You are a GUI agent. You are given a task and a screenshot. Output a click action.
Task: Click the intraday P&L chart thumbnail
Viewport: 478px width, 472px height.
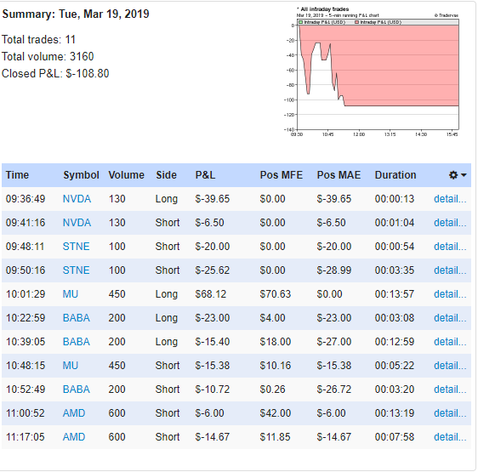click(x=372, y=71)
